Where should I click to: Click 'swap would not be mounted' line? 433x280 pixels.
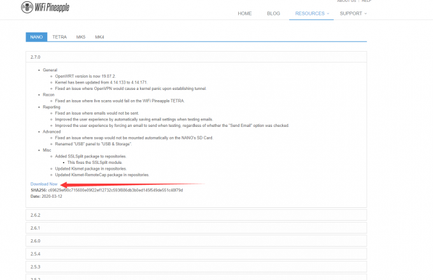134,138
